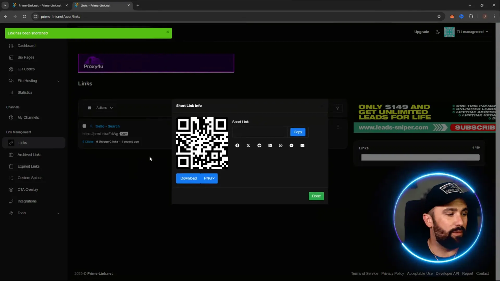This screenshot has width=500, height=281.
Task: Switch to Prime-Link.net first browser tab
Action: 40,5
